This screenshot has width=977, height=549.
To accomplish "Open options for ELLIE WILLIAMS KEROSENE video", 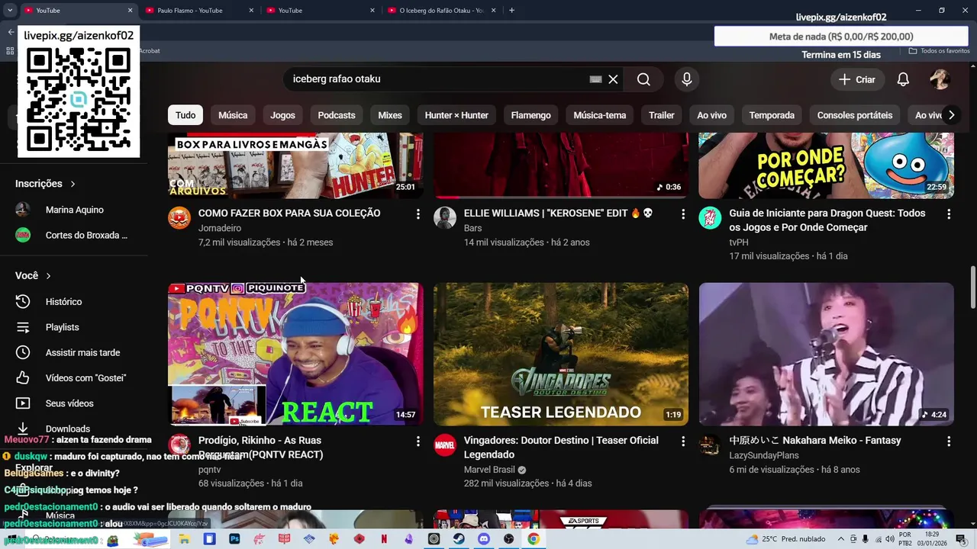I will click(x=683, y=214).
